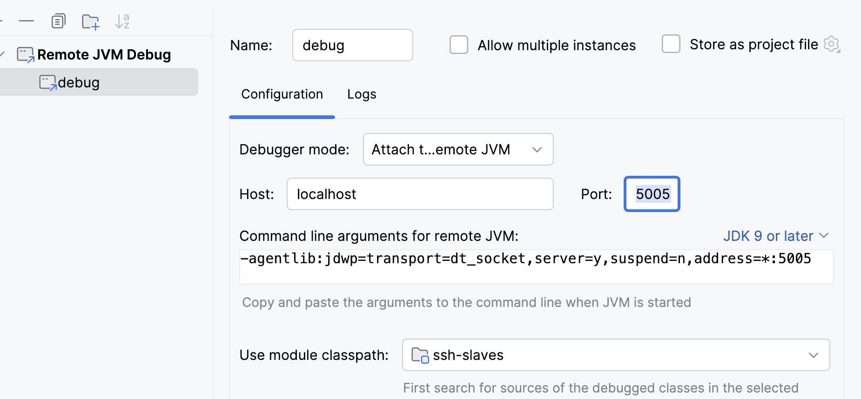Expand the JDK 9 or later version selector

[776, 236]
